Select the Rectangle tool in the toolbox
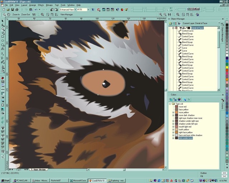Image resolution: width=229 pixels, height=183 pixels. click(x=3, y=36)
